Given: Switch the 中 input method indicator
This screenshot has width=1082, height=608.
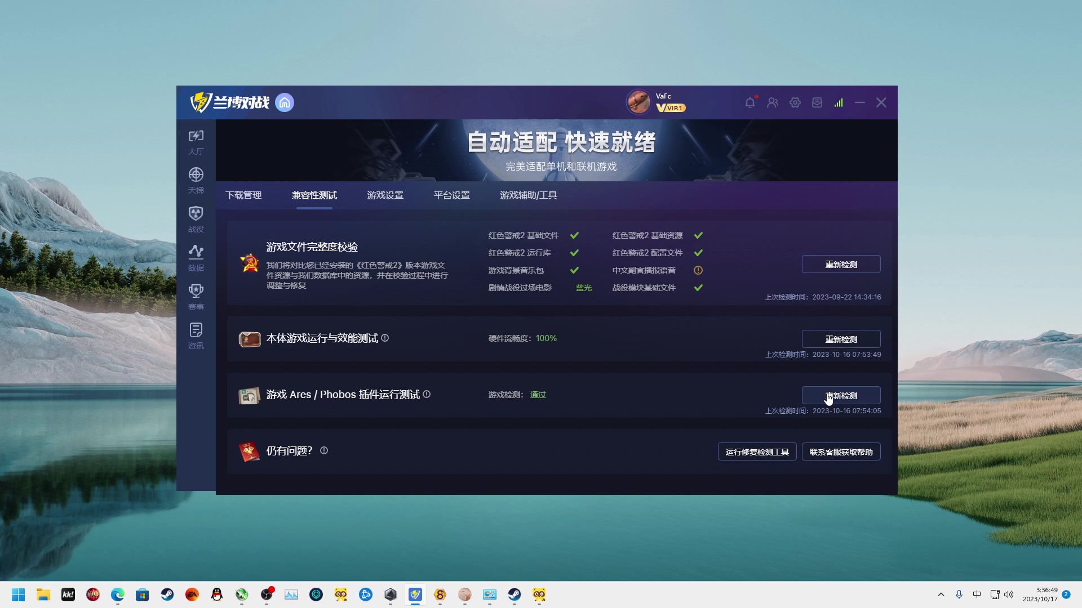Looking at the screenshot, I should pyautogui.click(x=977, y=594).
